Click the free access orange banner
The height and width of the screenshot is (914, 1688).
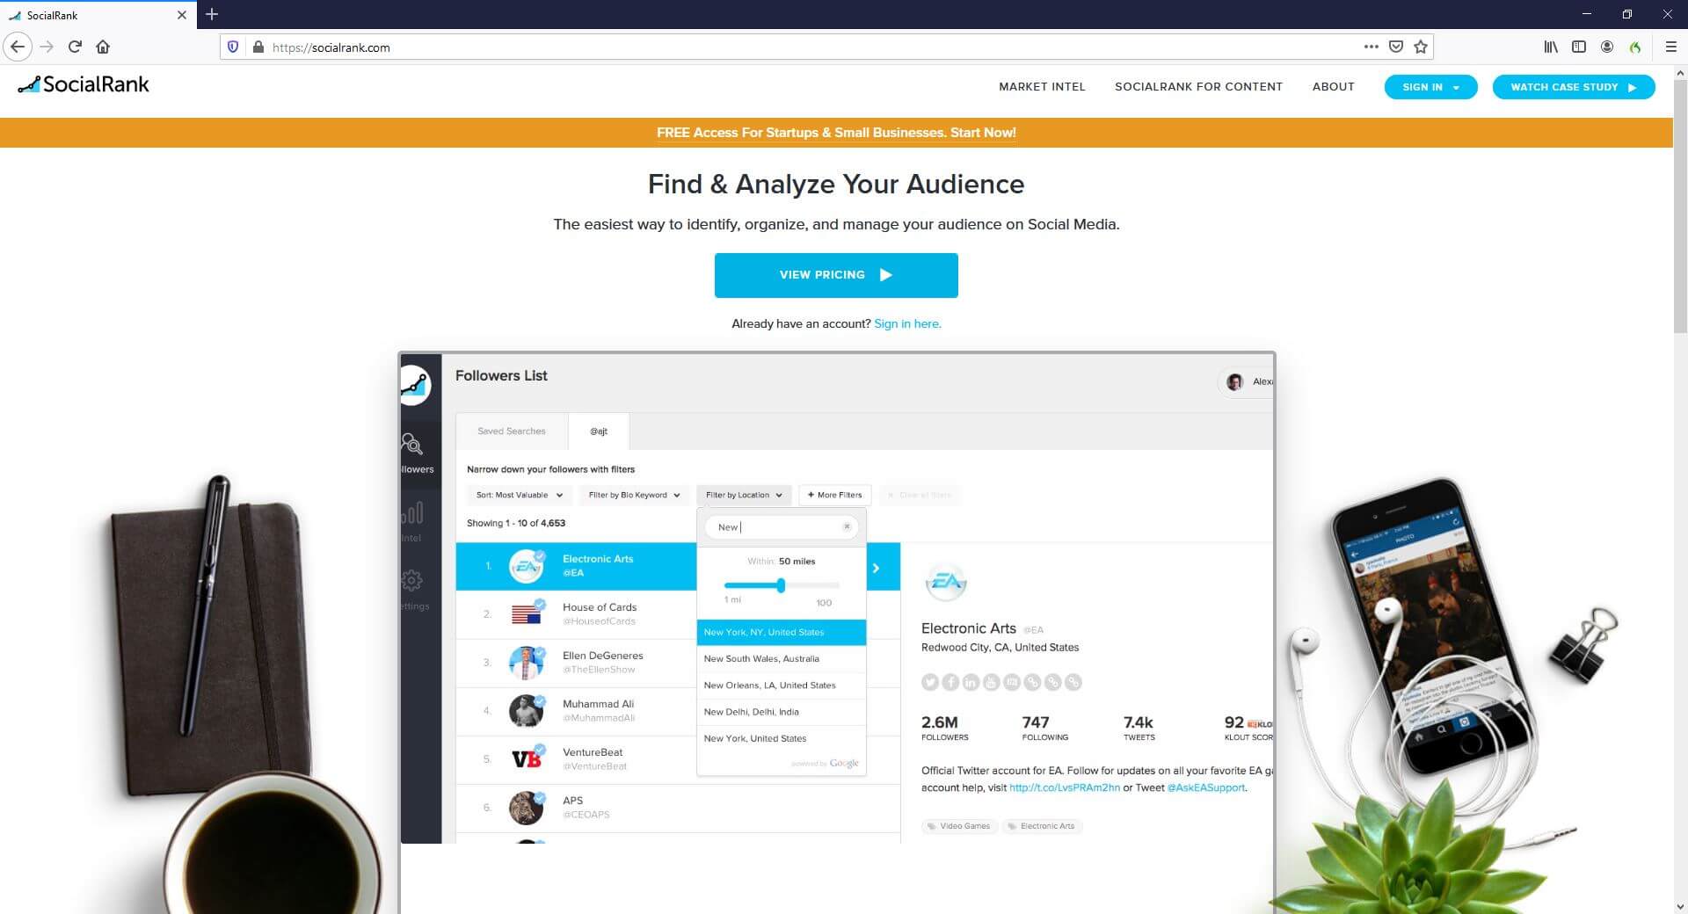(x=836, y=133)
